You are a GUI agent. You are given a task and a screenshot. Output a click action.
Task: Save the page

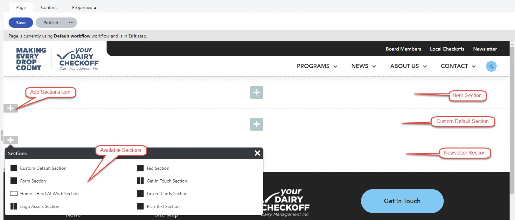pos(21,23)
